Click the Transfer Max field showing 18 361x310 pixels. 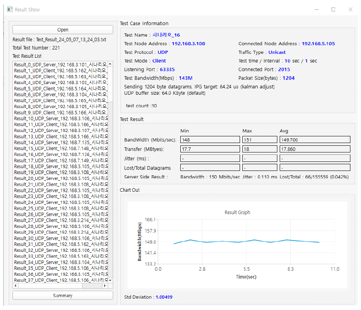(260, 149)
